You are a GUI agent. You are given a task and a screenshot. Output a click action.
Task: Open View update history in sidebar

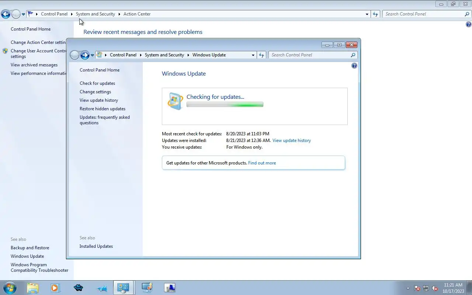[99, 100]
